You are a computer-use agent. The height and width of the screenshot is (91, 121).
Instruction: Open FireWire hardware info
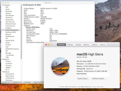pyautogui.click(x=8, y=28)
